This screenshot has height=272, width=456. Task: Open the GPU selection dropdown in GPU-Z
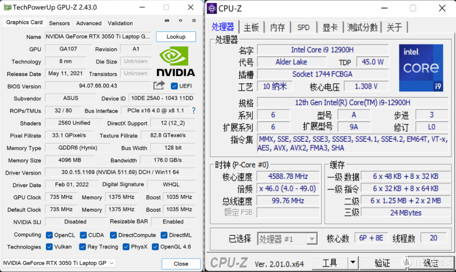(x=59, y=263)
